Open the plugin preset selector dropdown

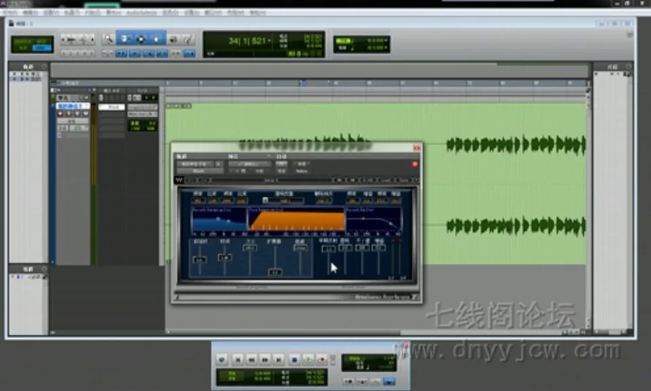250,164
